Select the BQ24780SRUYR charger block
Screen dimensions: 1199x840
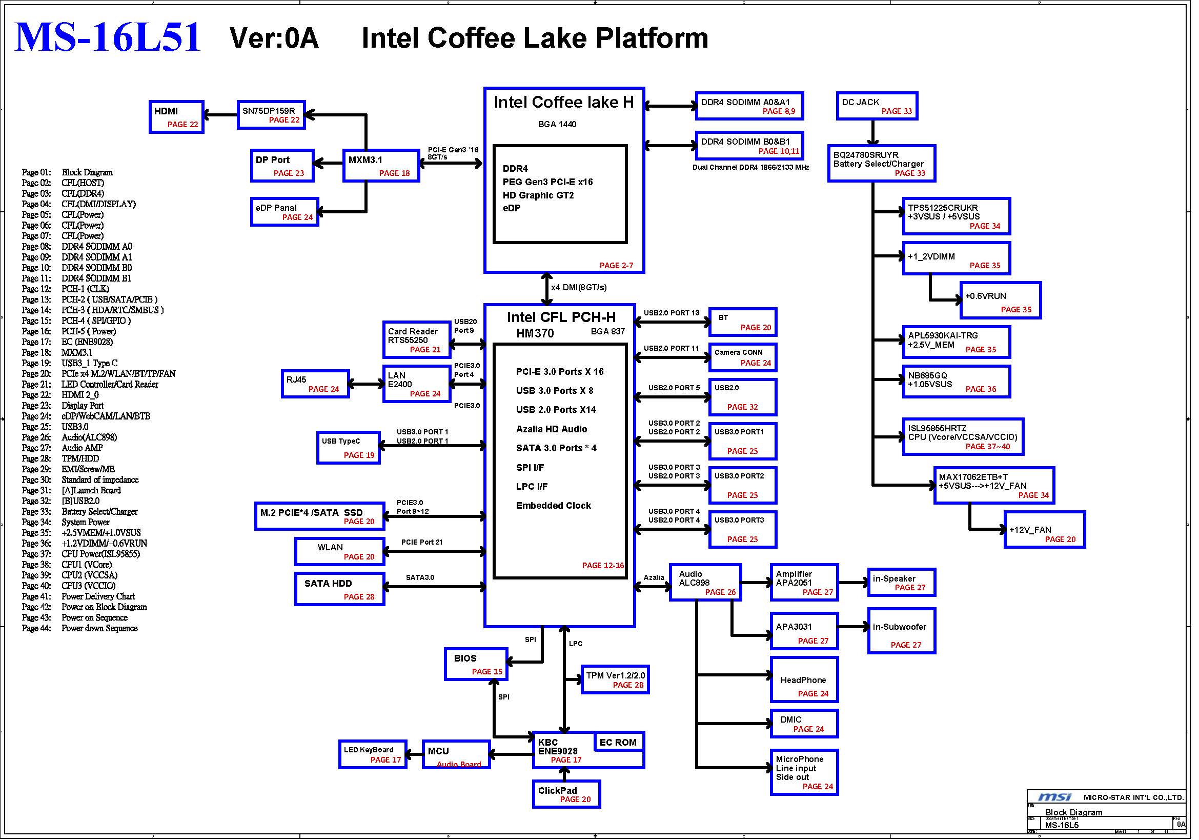[x=882, y=164]
